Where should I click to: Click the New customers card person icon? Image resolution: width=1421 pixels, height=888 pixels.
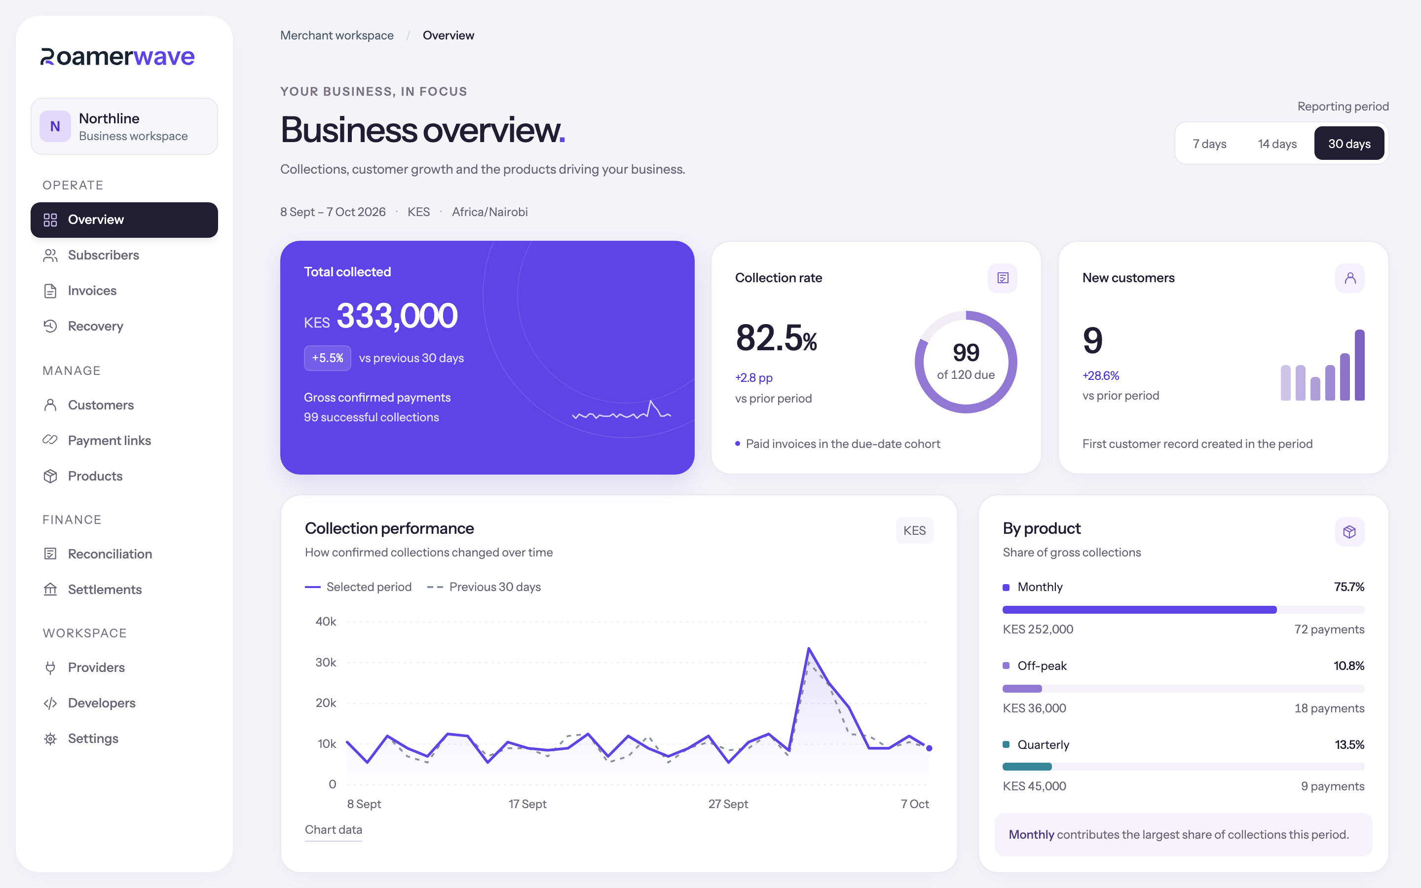pyautogui.click(x=1350, y=278)
